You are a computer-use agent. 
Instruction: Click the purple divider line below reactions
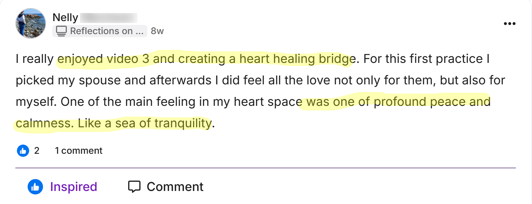(266, 168)
